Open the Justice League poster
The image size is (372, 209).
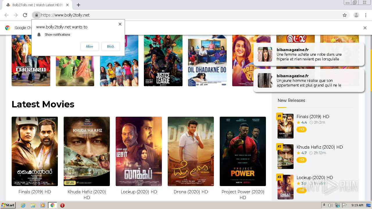pyautogui.click(x=163, y=60)
